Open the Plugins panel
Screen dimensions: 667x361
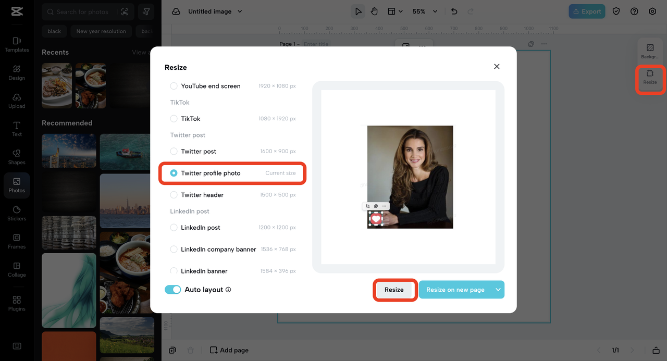tap(17, 303)
